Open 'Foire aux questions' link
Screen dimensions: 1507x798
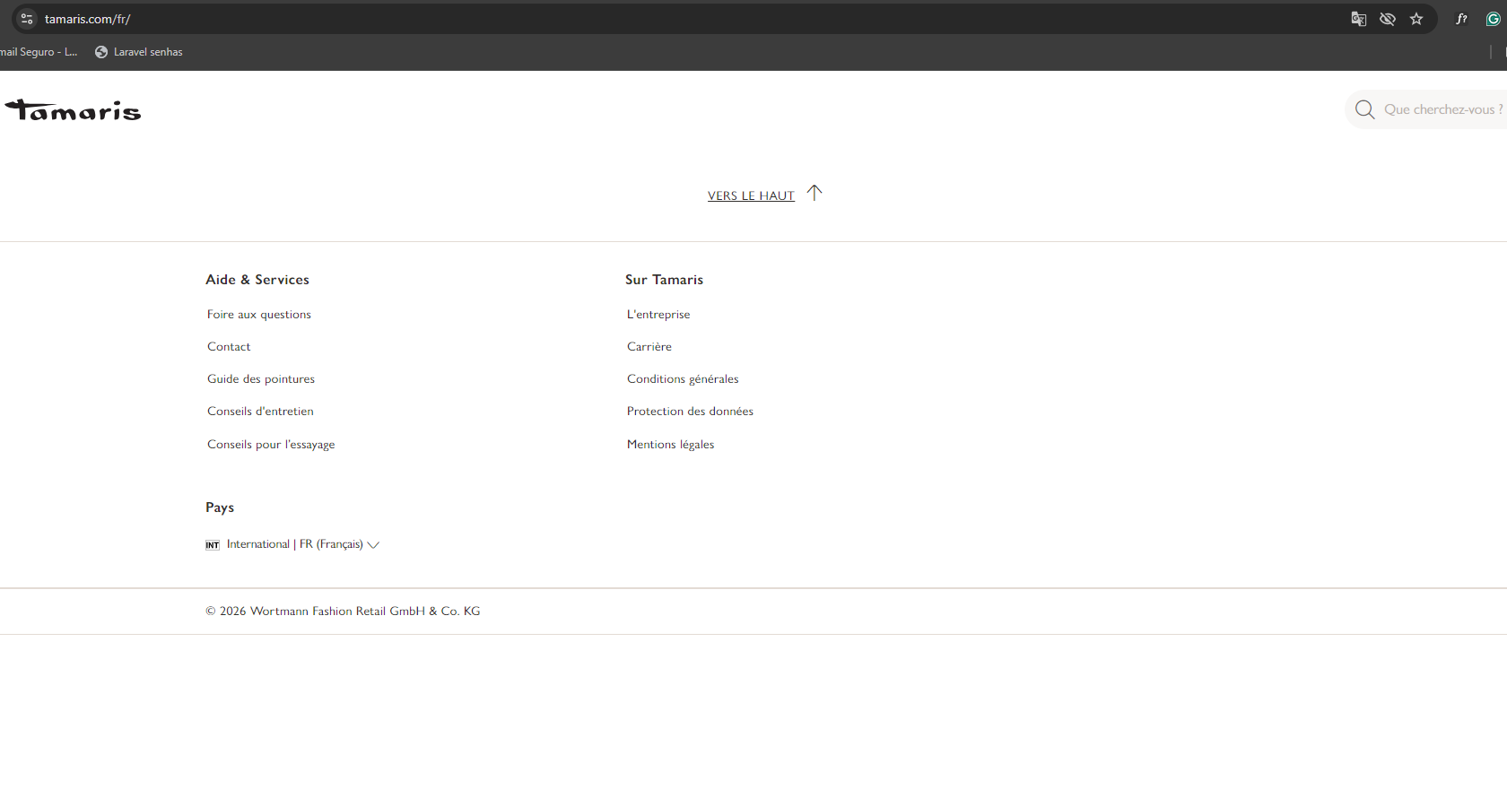pyautogui.click(x=259, y=315)
